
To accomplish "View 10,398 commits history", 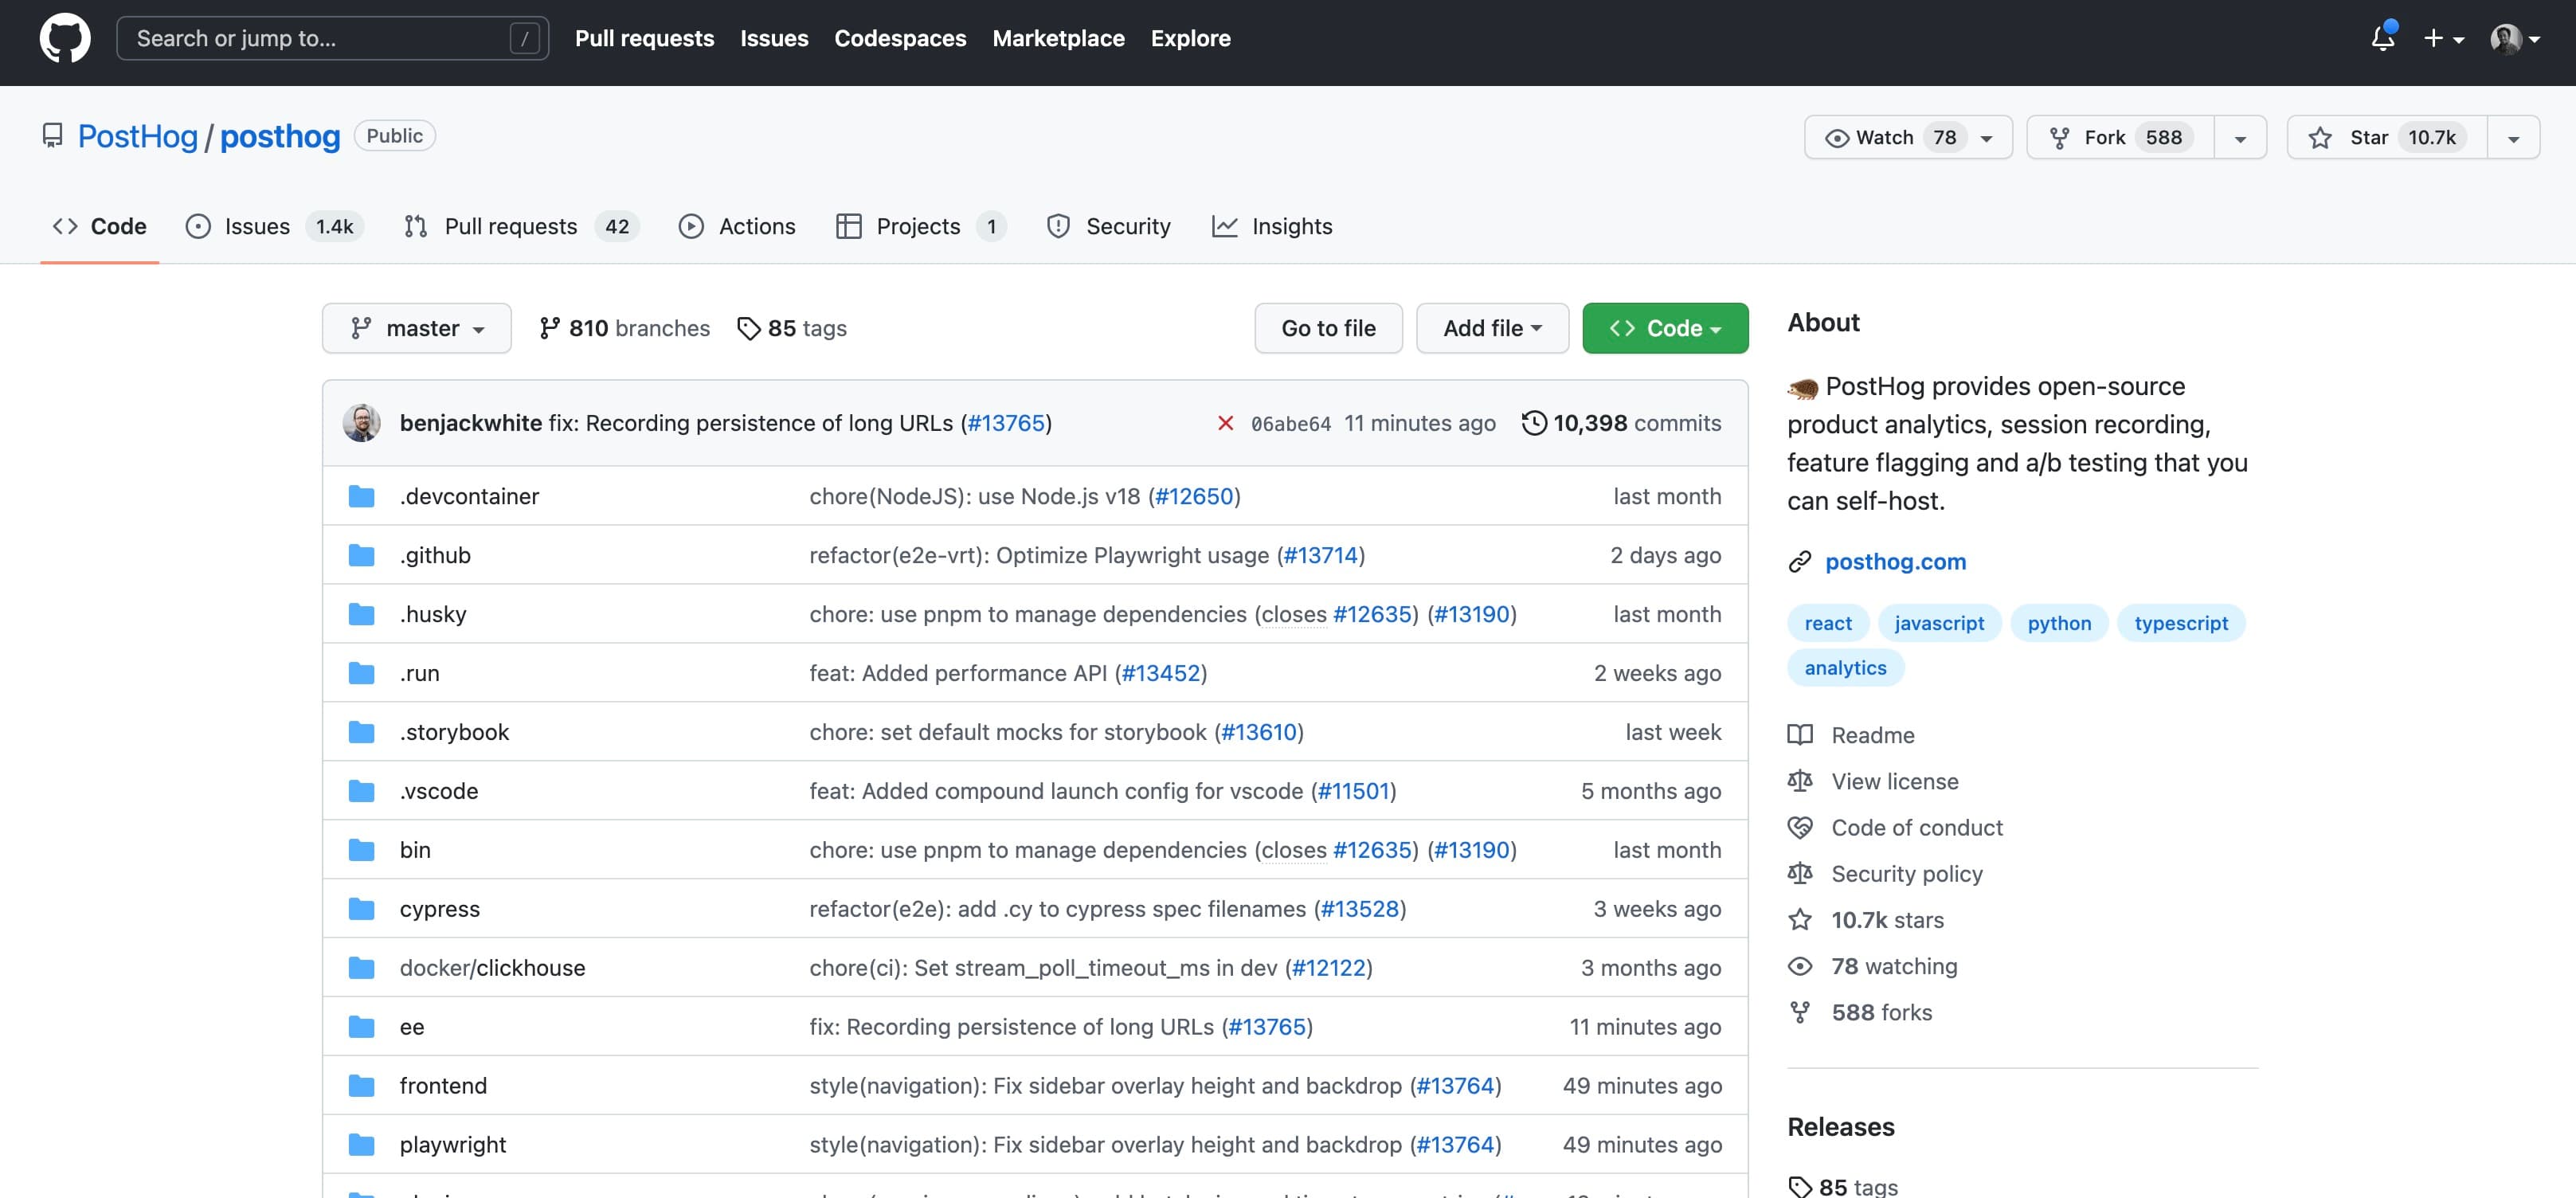I will click(1622, 423).
